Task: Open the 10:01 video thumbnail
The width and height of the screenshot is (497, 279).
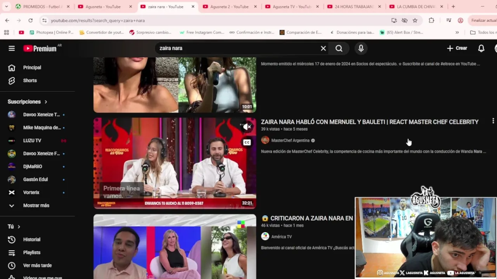Action: pos(175,85)
